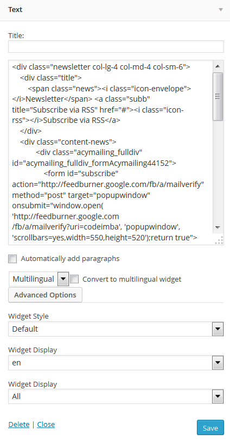Click the Title input field

click(116, 46)
